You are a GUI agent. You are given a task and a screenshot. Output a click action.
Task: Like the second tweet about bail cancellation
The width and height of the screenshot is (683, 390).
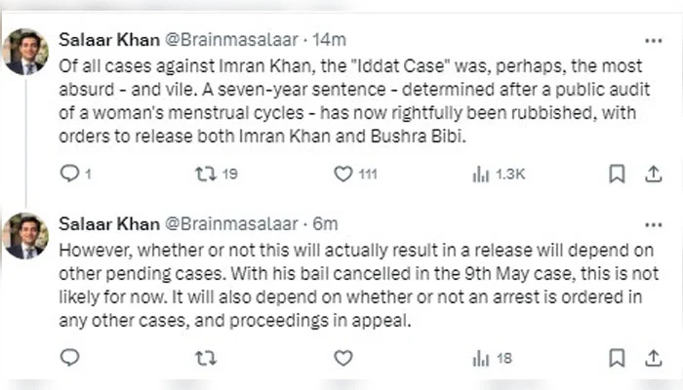pos(342,358)
